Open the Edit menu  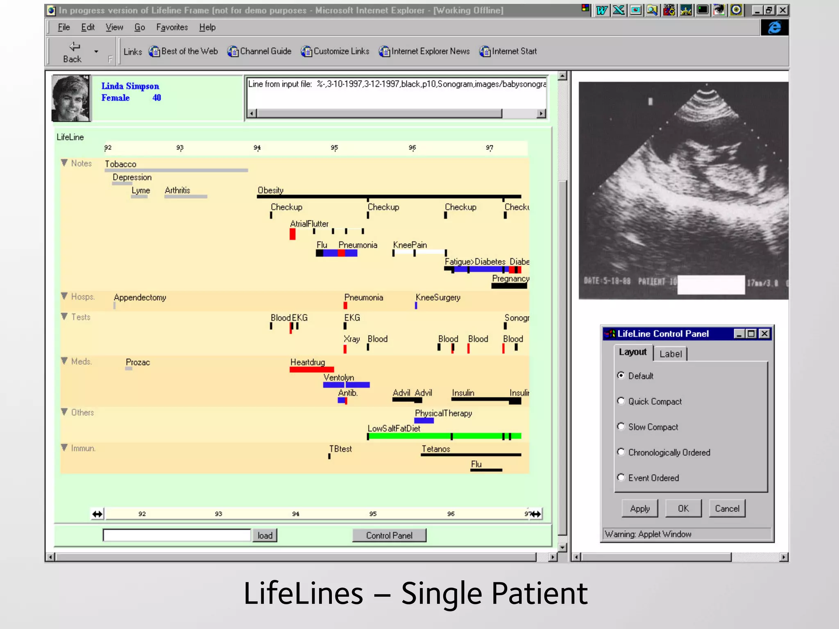point(88,27)
